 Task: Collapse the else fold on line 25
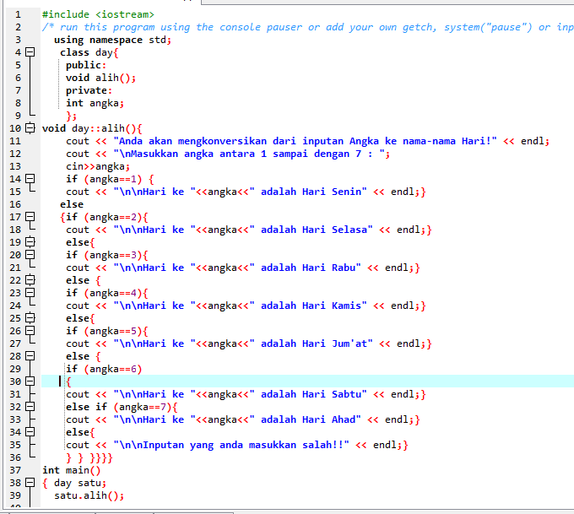(30, 318)
